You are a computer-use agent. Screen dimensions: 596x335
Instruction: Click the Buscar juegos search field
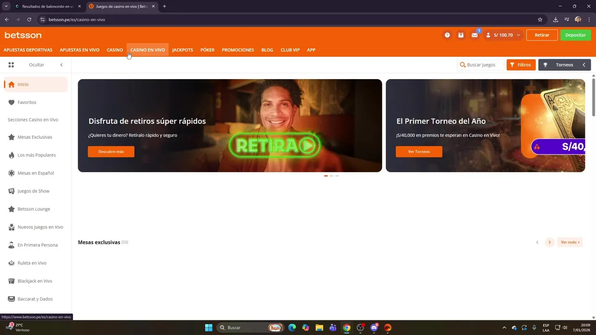(481, 65)
